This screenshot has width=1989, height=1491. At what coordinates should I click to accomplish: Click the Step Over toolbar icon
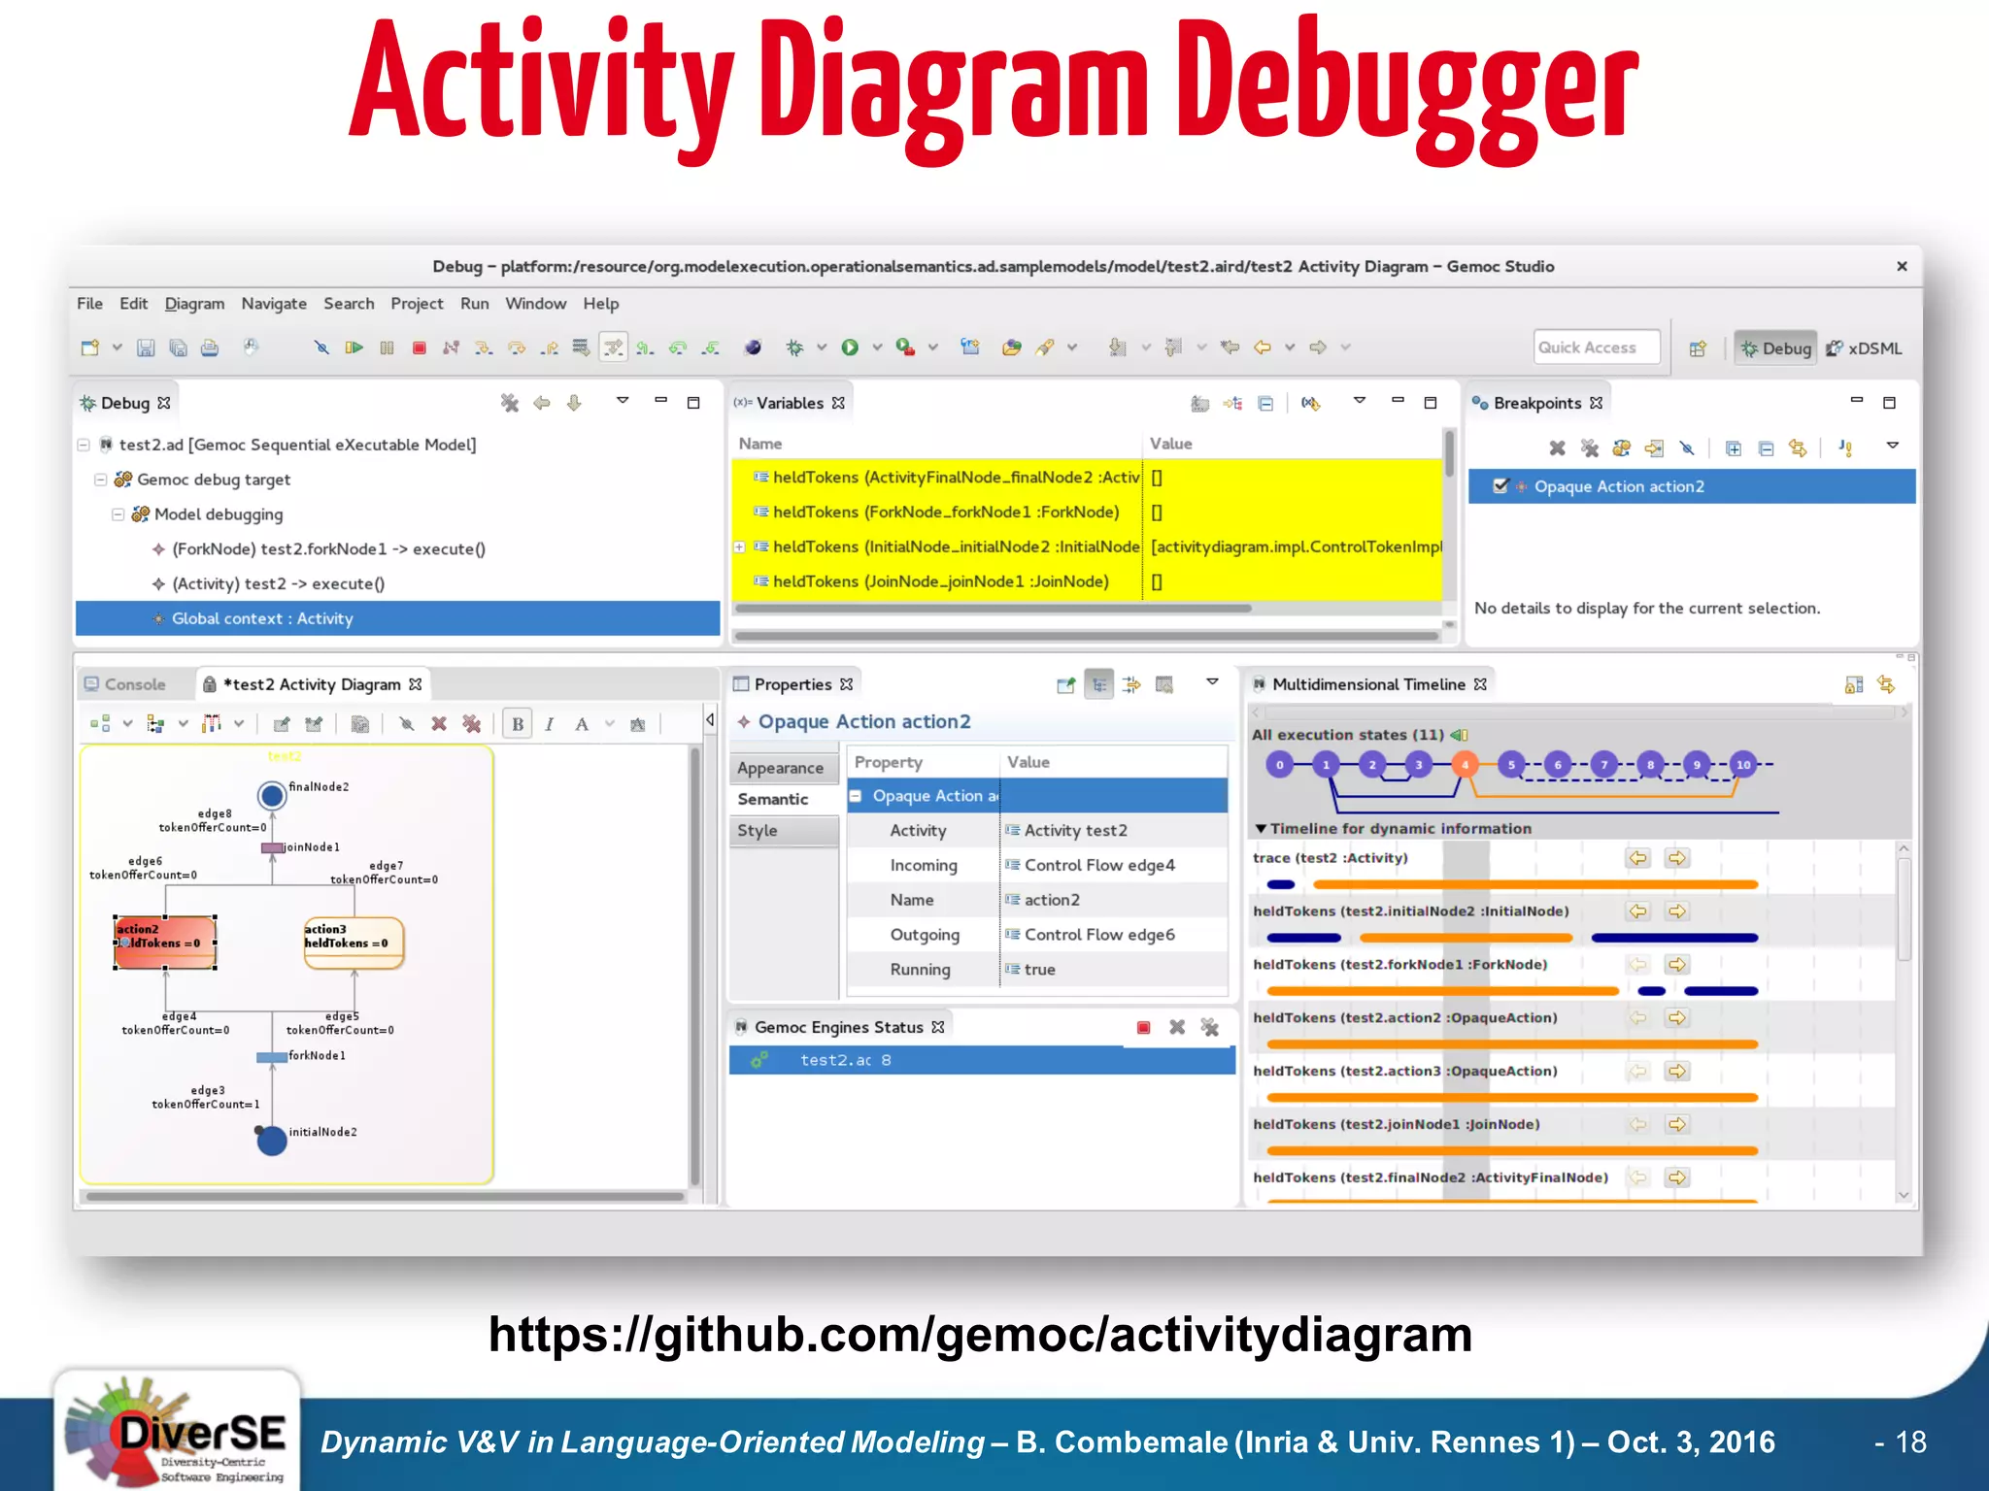click(516, 348)
